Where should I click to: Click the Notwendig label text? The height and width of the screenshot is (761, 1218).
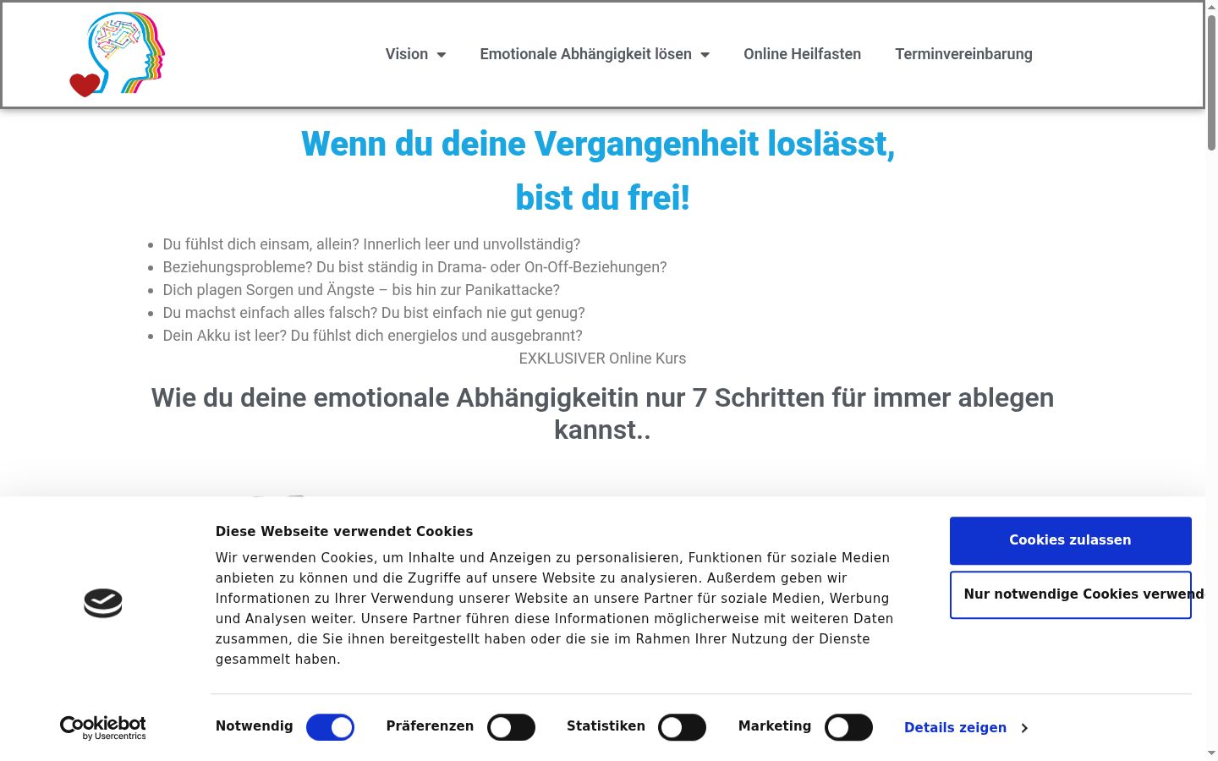click(254, 726)
